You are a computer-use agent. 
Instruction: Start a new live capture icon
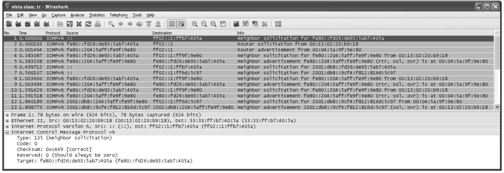click(27, 24)
